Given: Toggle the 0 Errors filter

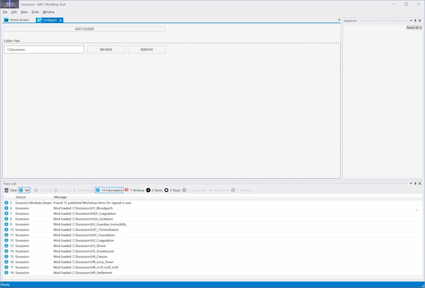Looking at the screenshot, I should tap(62, 190).
